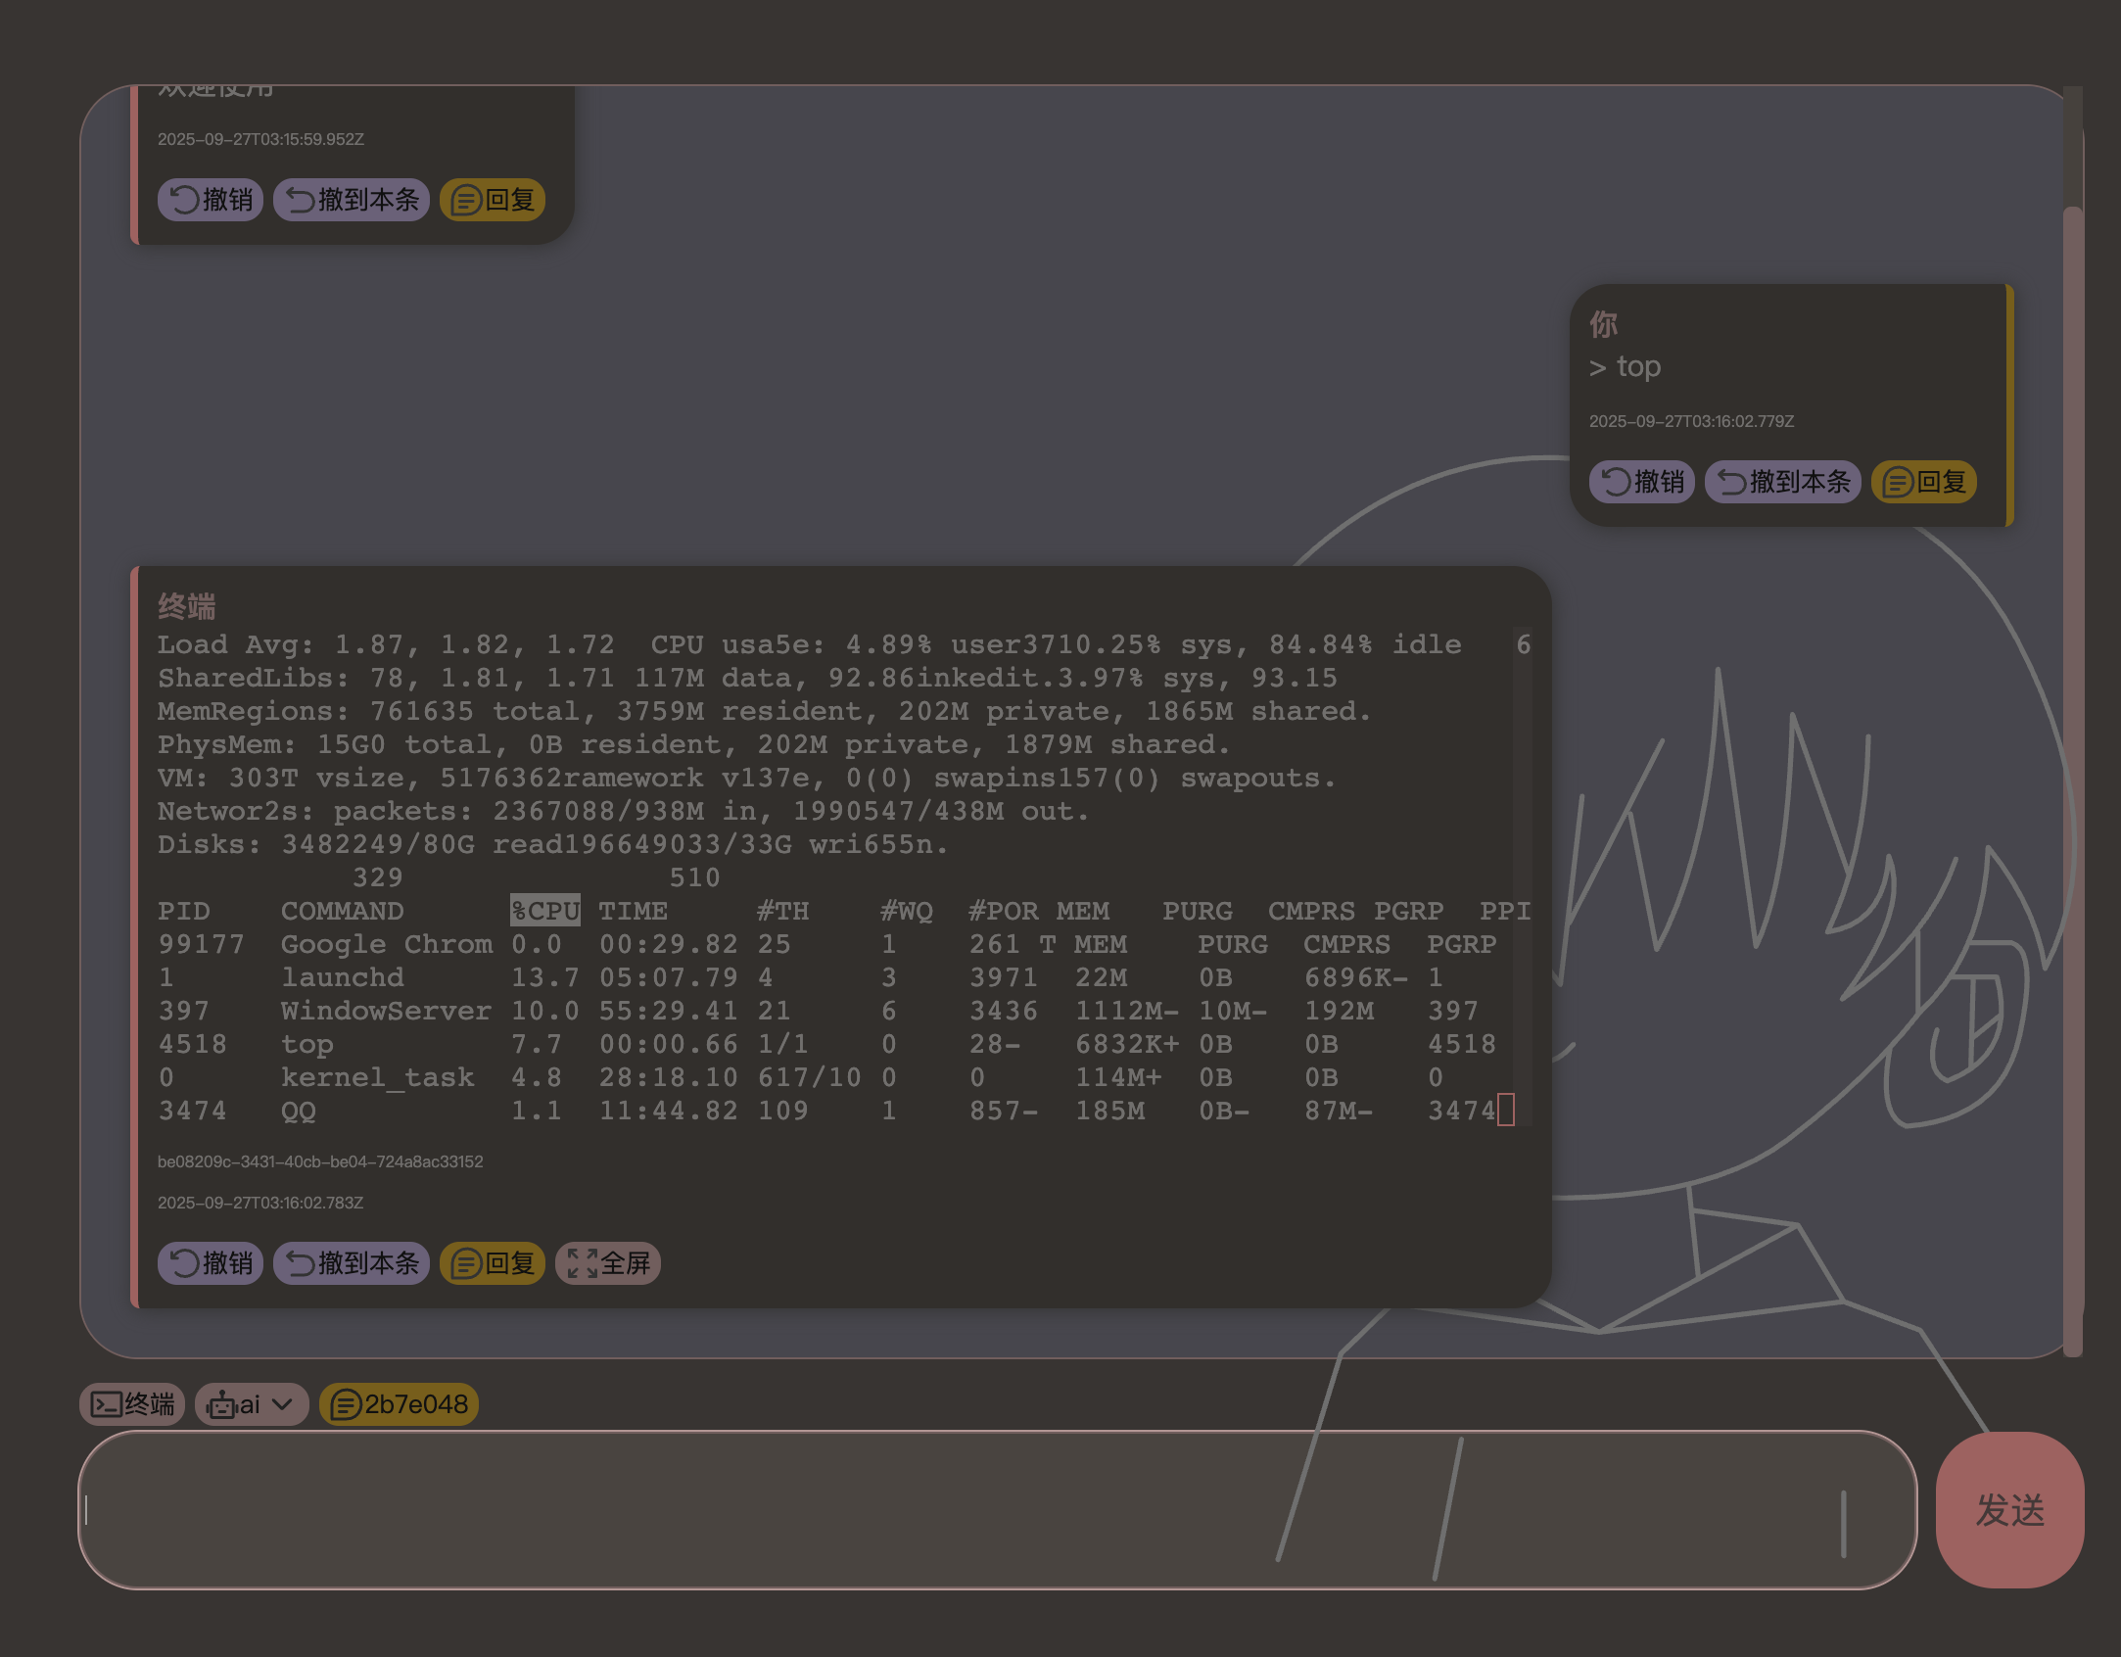
Task: Click the 2b7e048 reply reference tag
Action: (400, 1404)
